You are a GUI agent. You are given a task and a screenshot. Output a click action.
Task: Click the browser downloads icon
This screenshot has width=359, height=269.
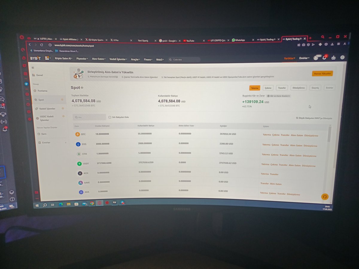tap(332, 44)
